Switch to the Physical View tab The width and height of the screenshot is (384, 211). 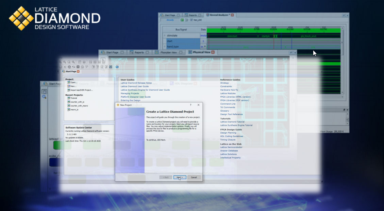click(201, 52)
